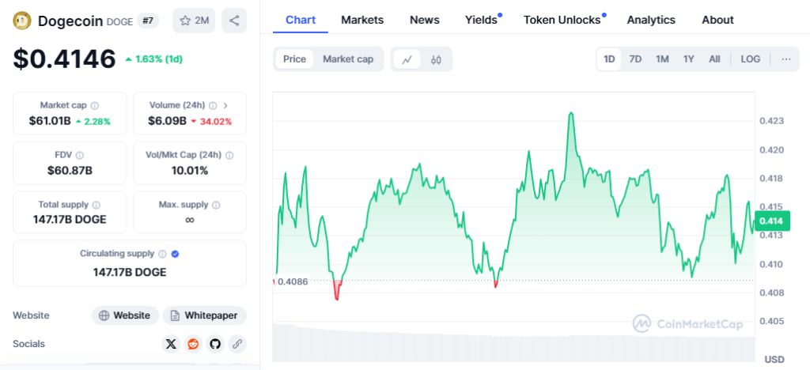The image size is (810, 370).
Task: Click the #7 rank badge
Action: pos(148,21)
